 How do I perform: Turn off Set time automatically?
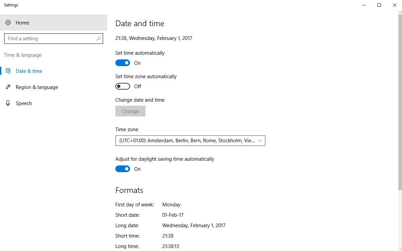pos(123,63)
